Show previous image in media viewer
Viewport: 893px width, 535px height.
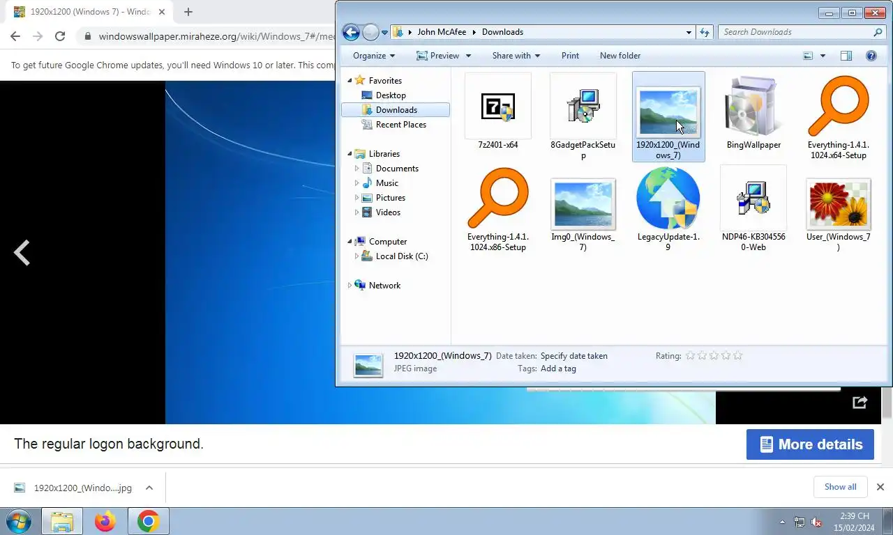[x=22, y=253]
